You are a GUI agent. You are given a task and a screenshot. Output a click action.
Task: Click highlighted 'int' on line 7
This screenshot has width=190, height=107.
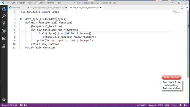point(67,33)
